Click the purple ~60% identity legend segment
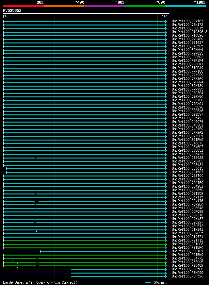The image size is (209, 285). click(x=104, y=6)
